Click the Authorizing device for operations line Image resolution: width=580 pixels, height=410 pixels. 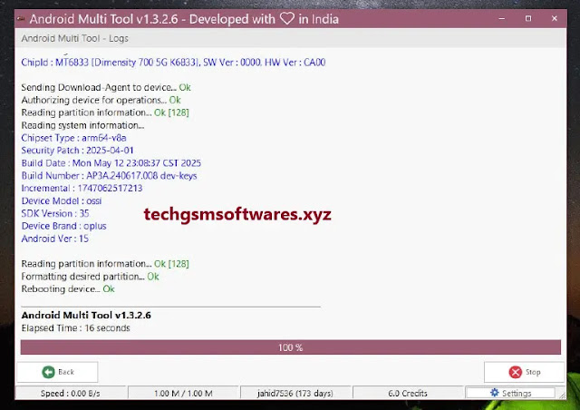click(101, 100)
